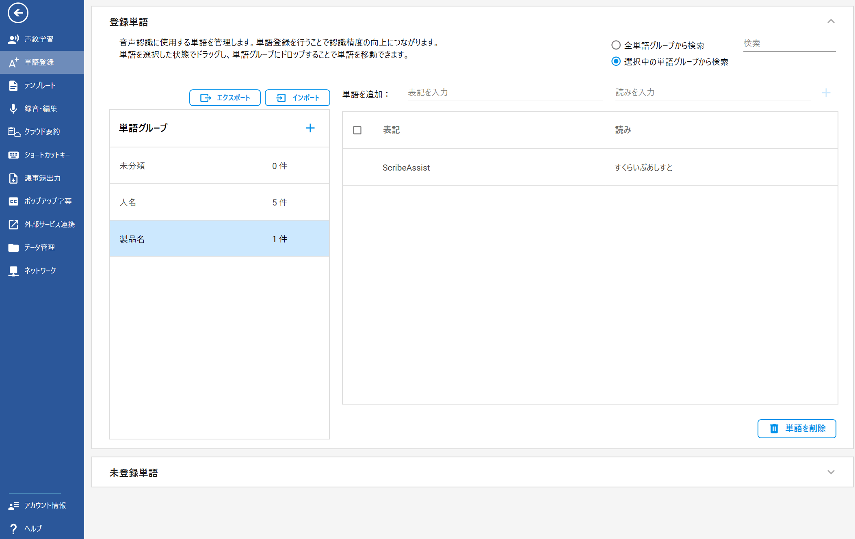Expand the 未登録単語 section
The height and width of the screenshot is (539, 855).
click(x=831, y=472)
